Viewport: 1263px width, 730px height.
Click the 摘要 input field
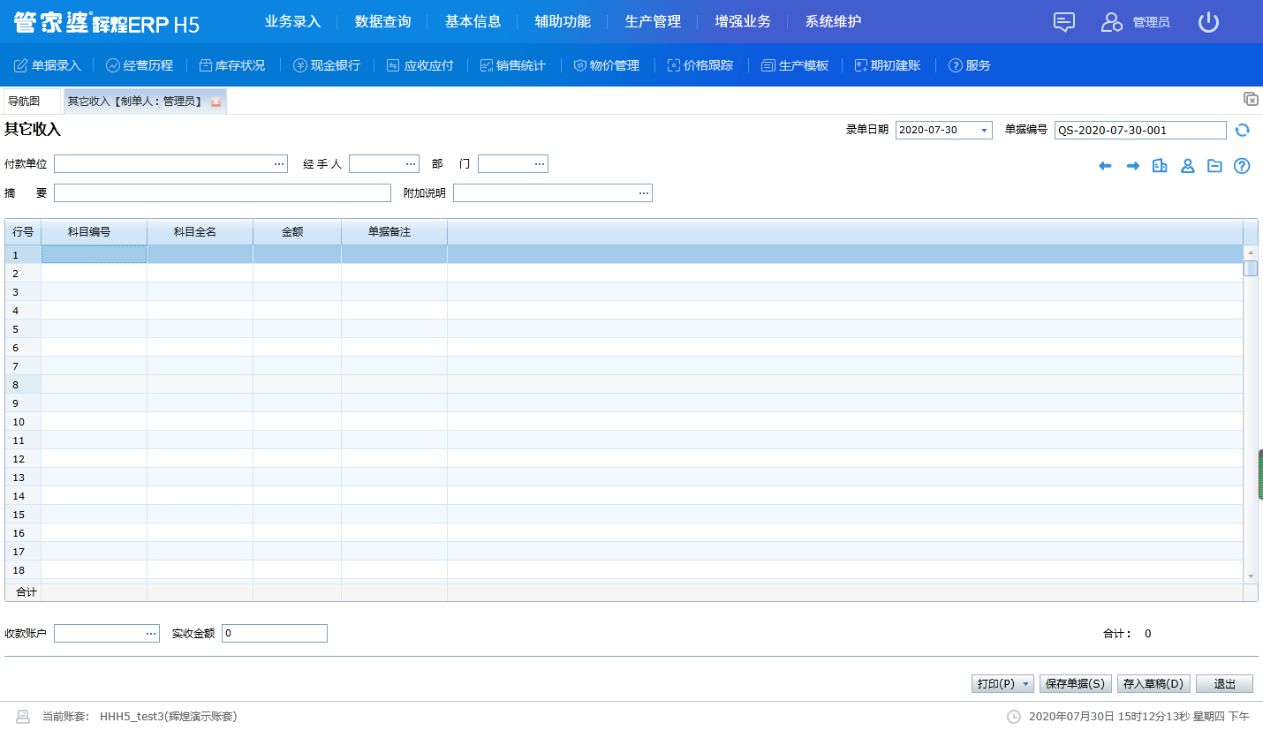click(223, 193)
